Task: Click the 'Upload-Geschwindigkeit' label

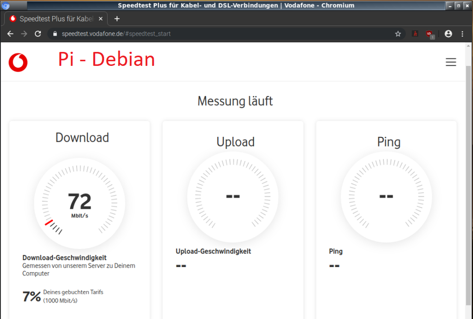Action: 213,251
